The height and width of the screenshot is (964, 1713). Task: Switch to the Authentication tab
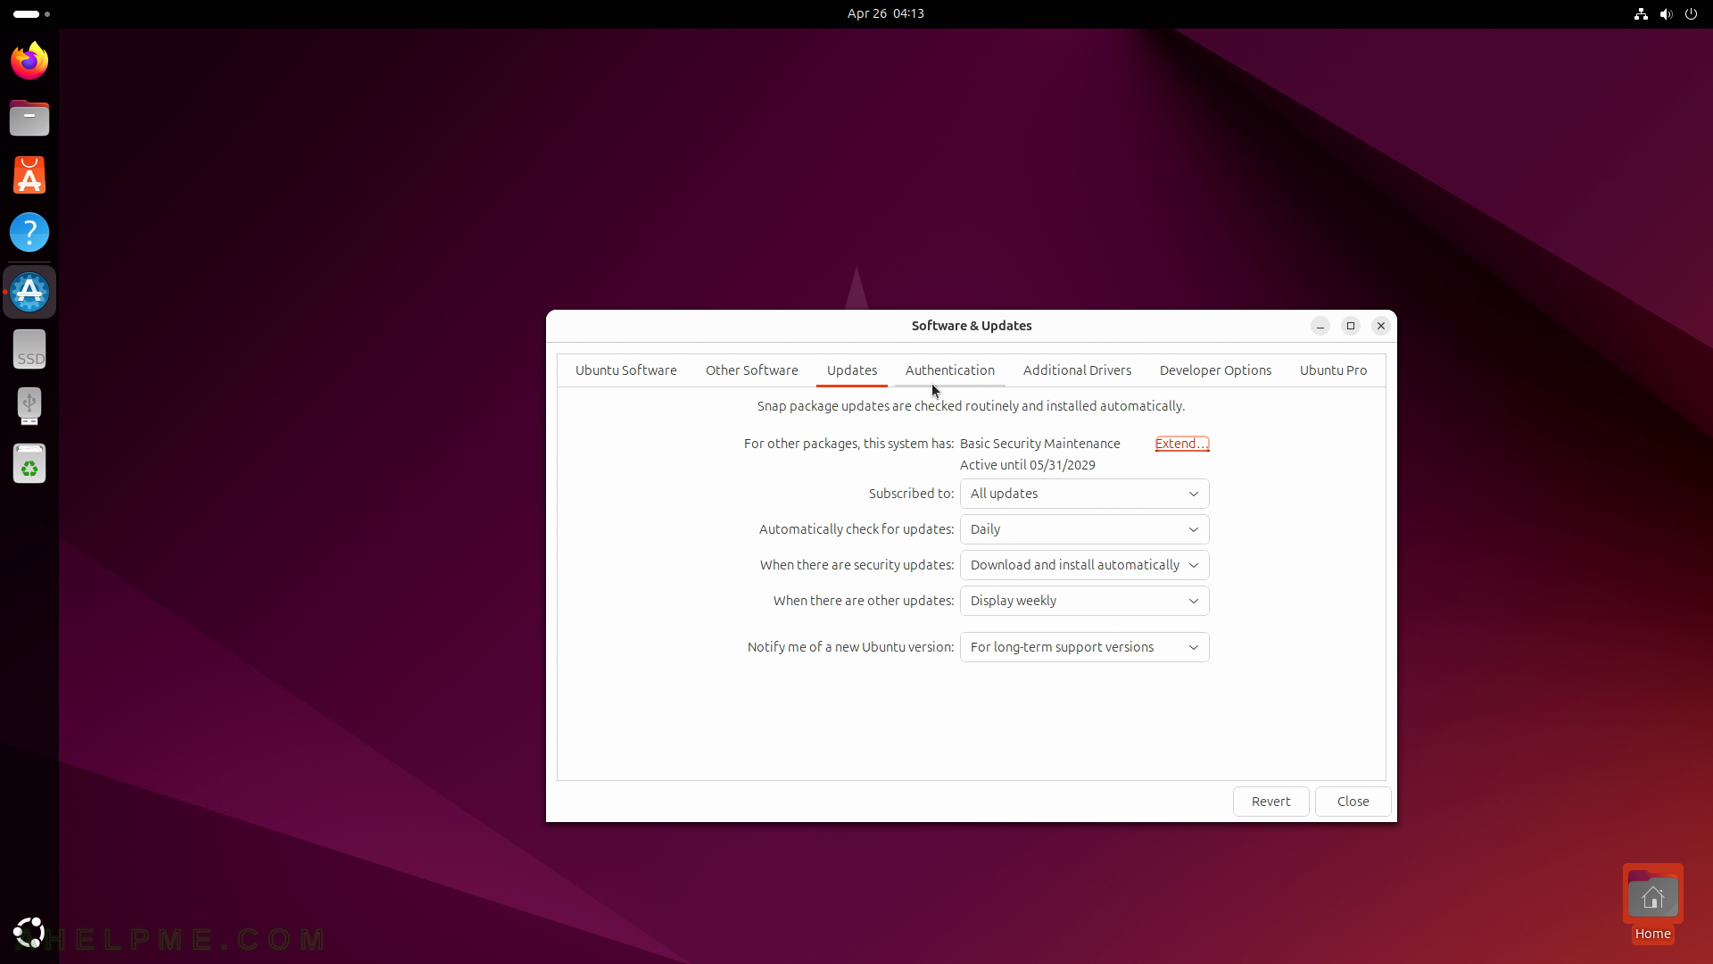(x=949, y=370)
